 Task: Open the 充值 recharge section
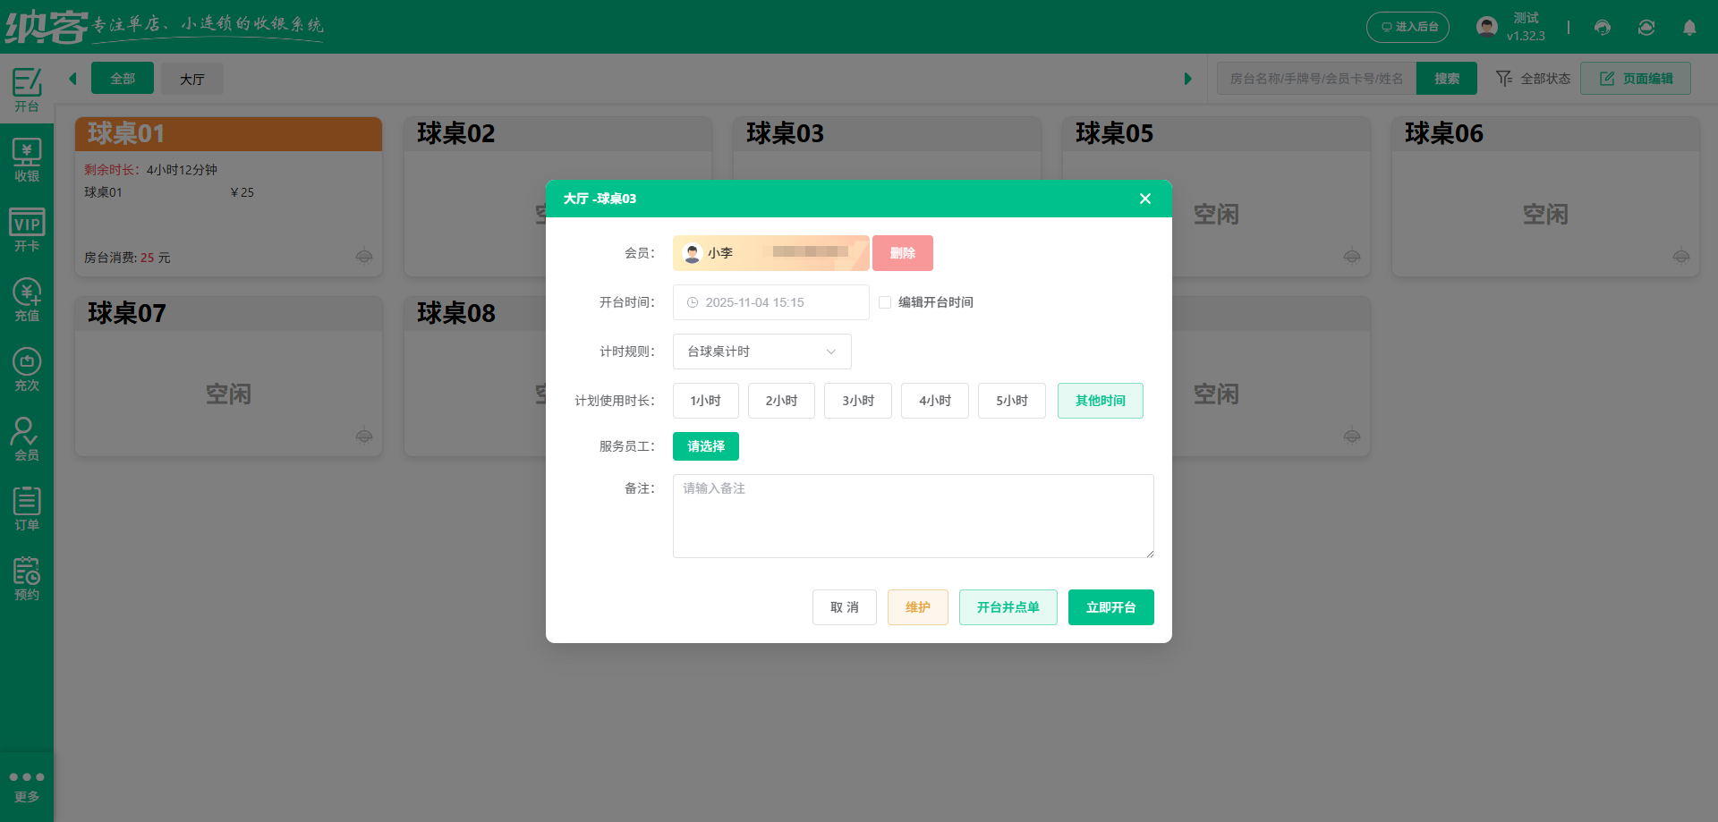[x=26, y=299]
